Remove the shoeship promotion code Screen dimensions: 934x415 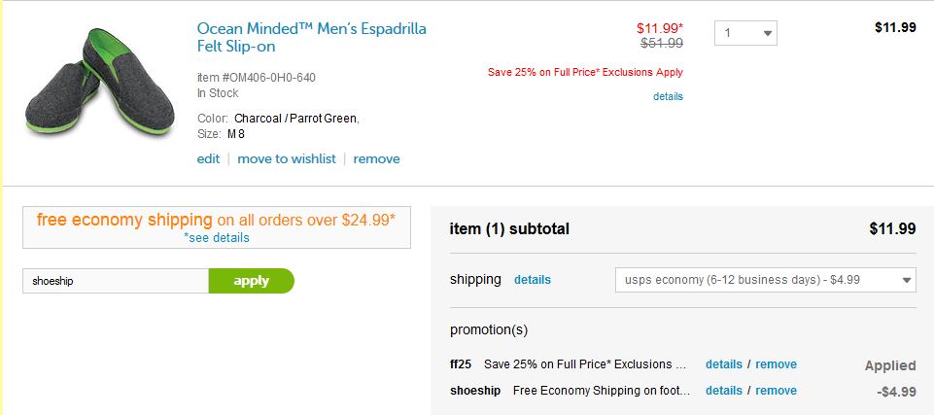(x=776, y=391)
